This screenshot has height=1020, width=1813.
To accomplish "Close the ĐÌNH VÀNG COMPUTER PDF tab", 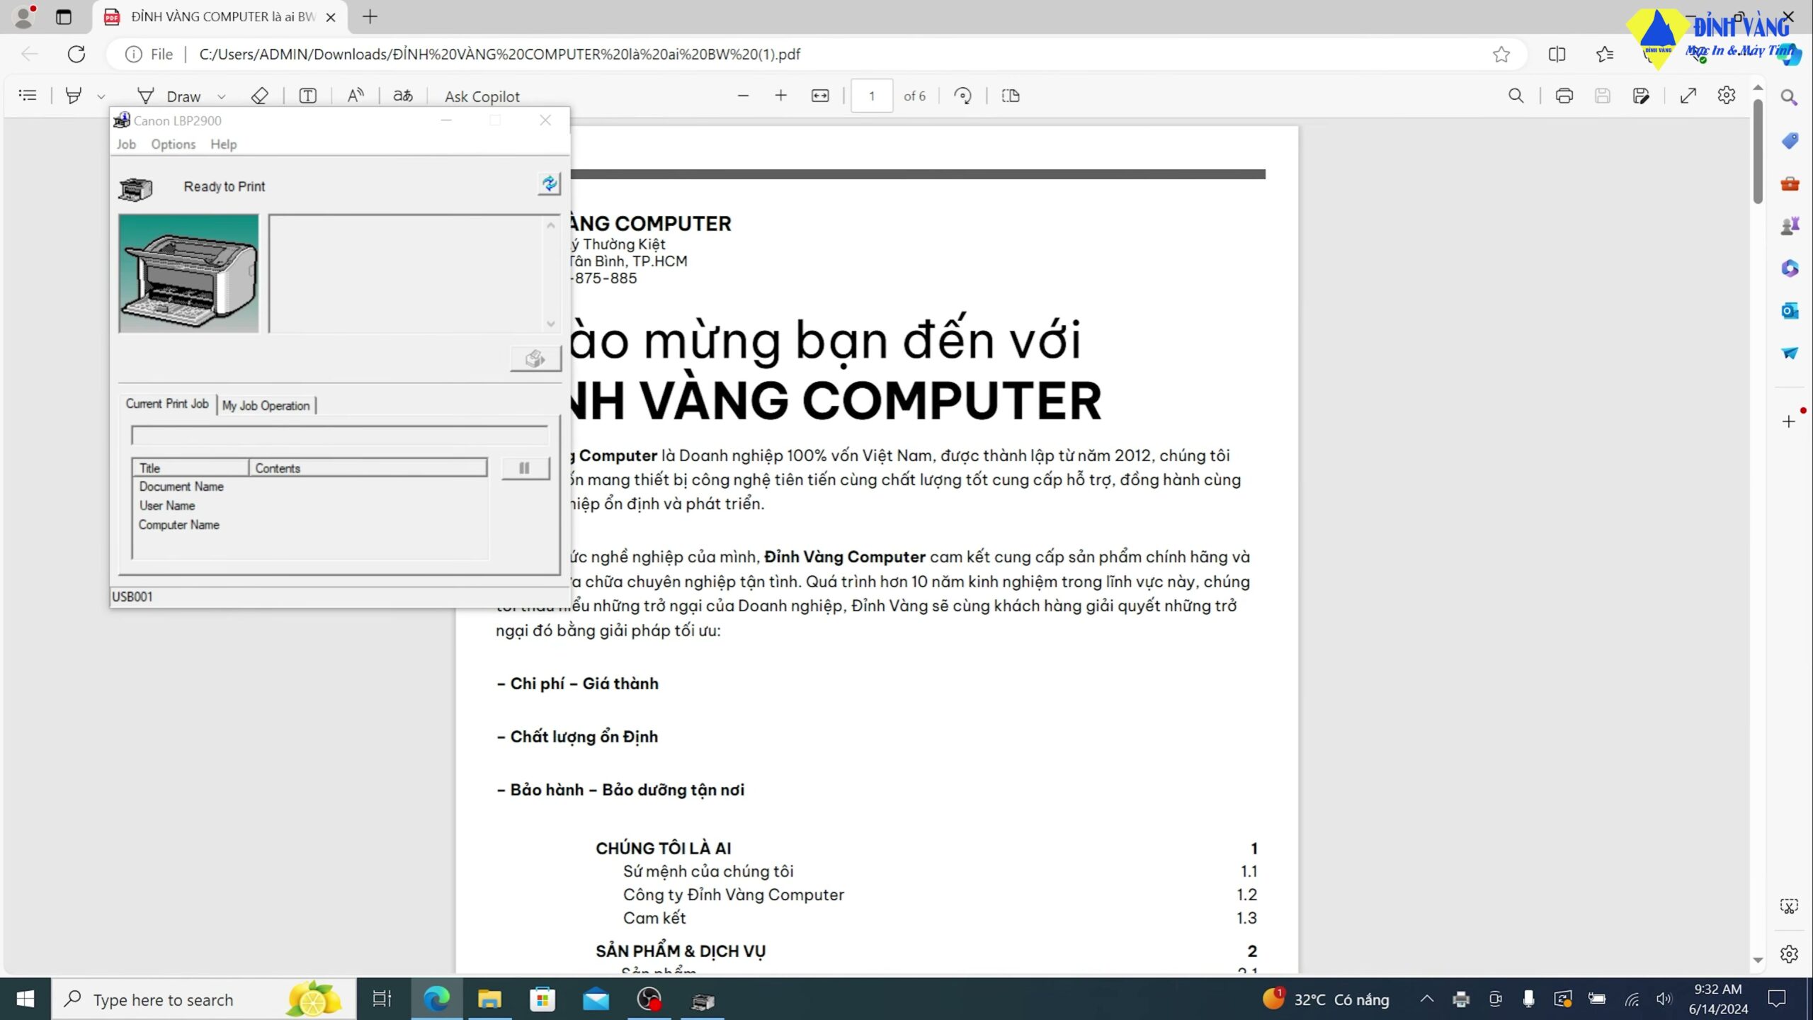I will (331, 17).
